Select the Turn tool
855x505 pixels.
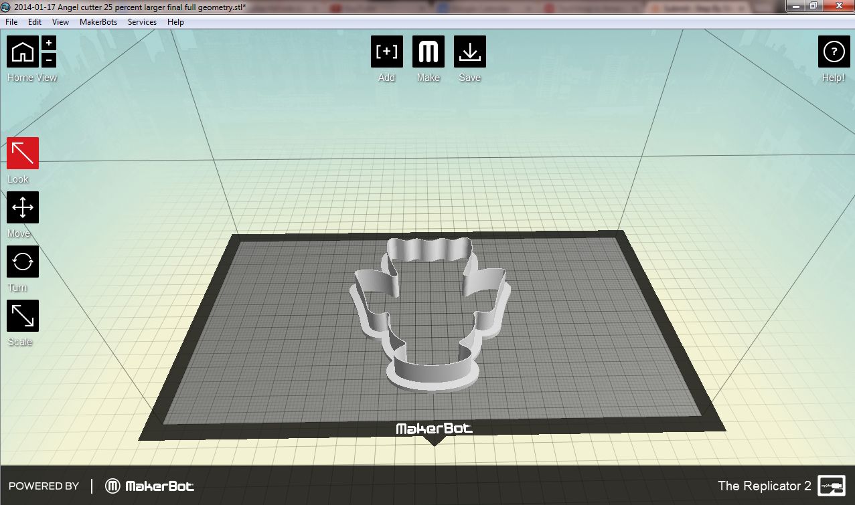(x=22, y=262)
